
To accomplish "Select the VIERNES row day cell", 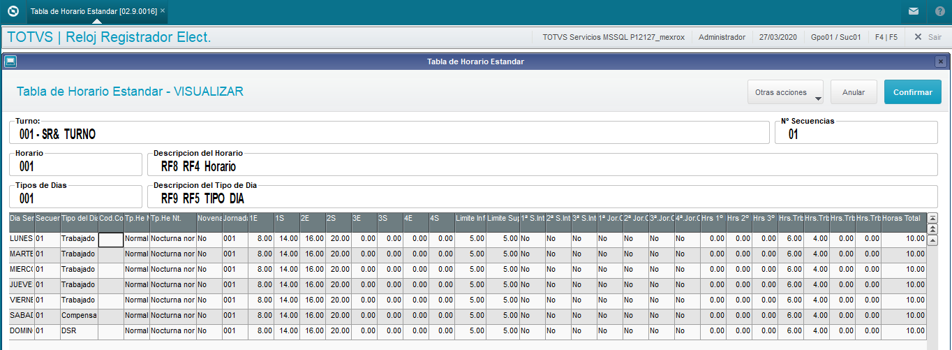I will [22, 300].
